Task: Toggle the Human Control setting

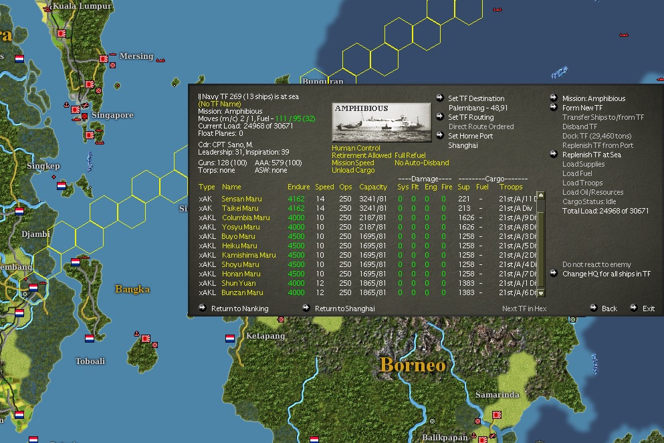Action: (356, 149)
